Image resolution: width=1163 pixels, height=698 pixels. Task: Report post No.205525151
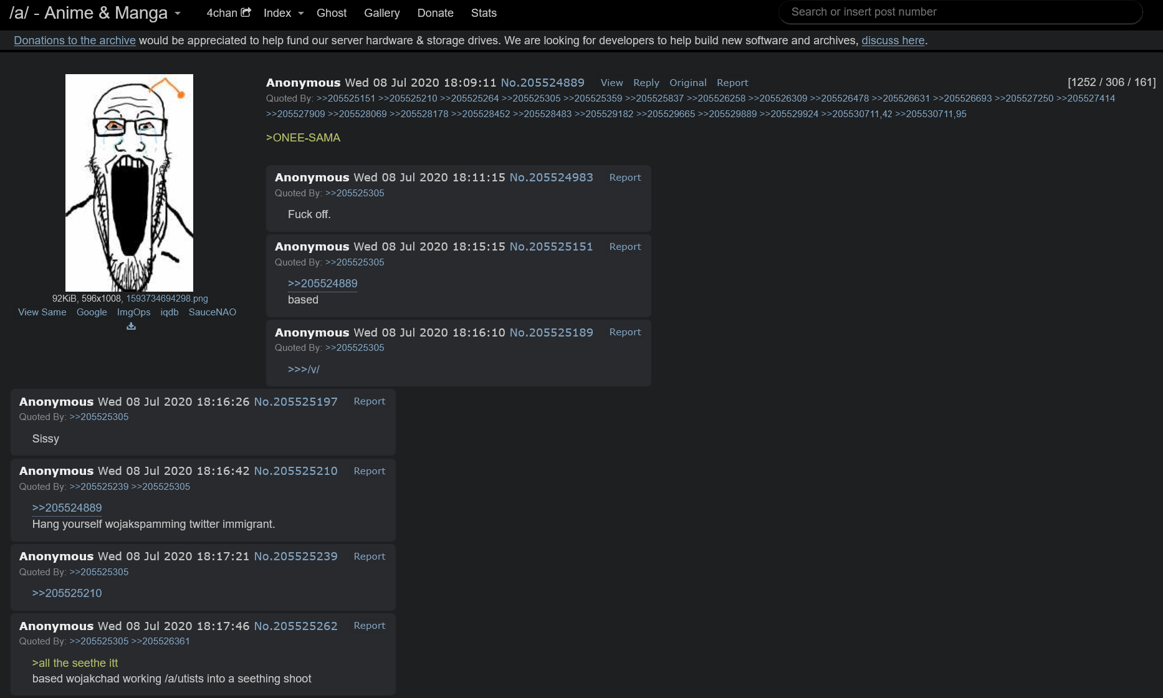[625, 247]
